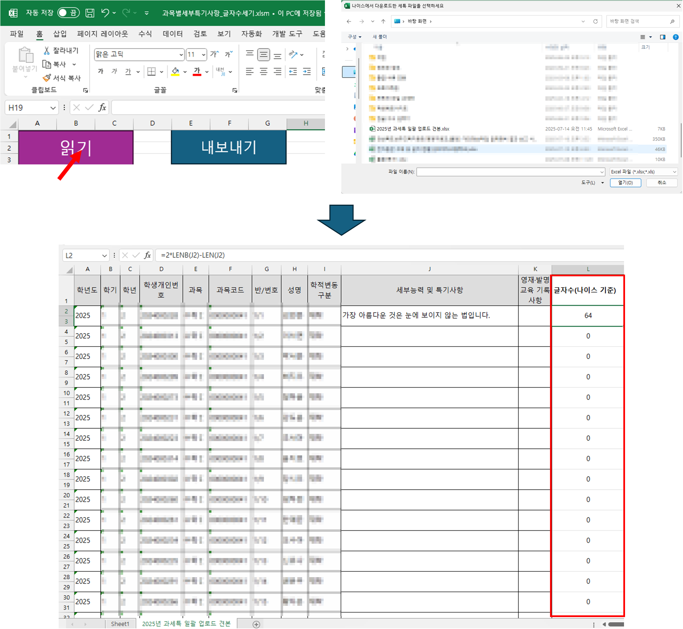Click insert function fx icon

tap(102, 108)
